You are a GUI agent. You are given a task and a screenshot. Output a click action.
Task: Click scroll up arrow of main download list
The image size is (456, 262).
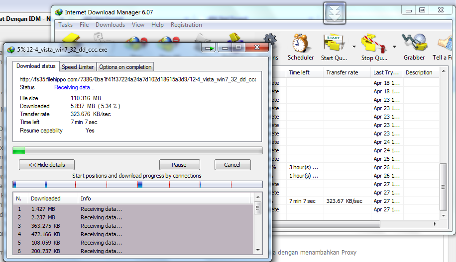444,71
